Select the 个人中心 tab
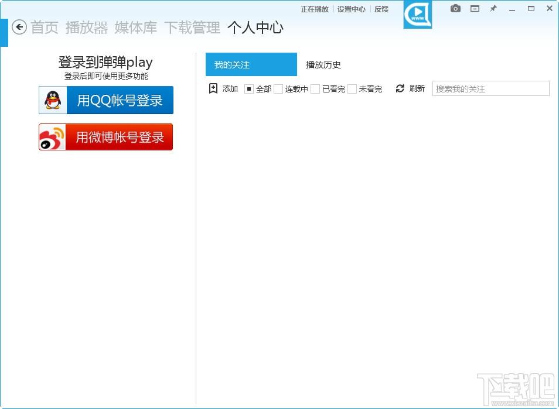 (255, 28)
